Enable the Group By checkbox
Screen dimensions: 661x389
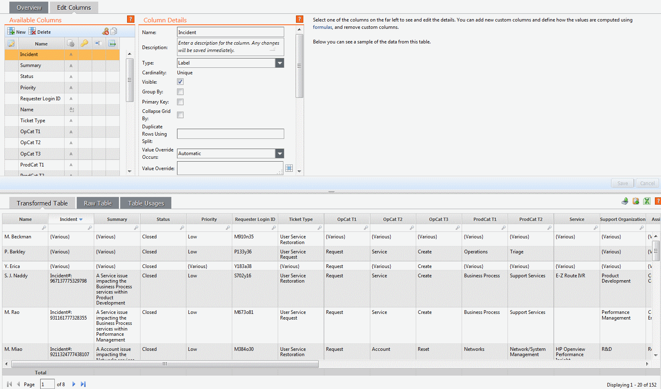(x=180, y=92)
